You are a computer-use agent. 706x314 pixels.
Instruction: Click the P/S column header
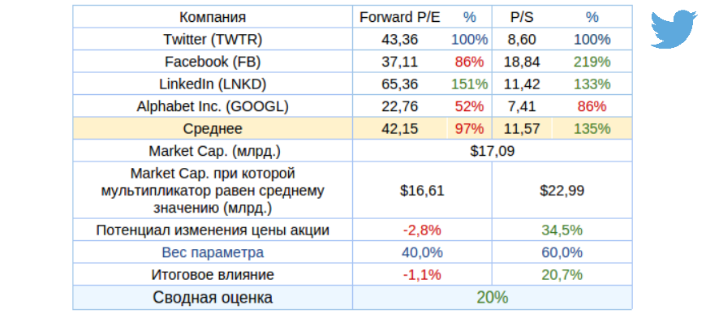click(523, 17)
